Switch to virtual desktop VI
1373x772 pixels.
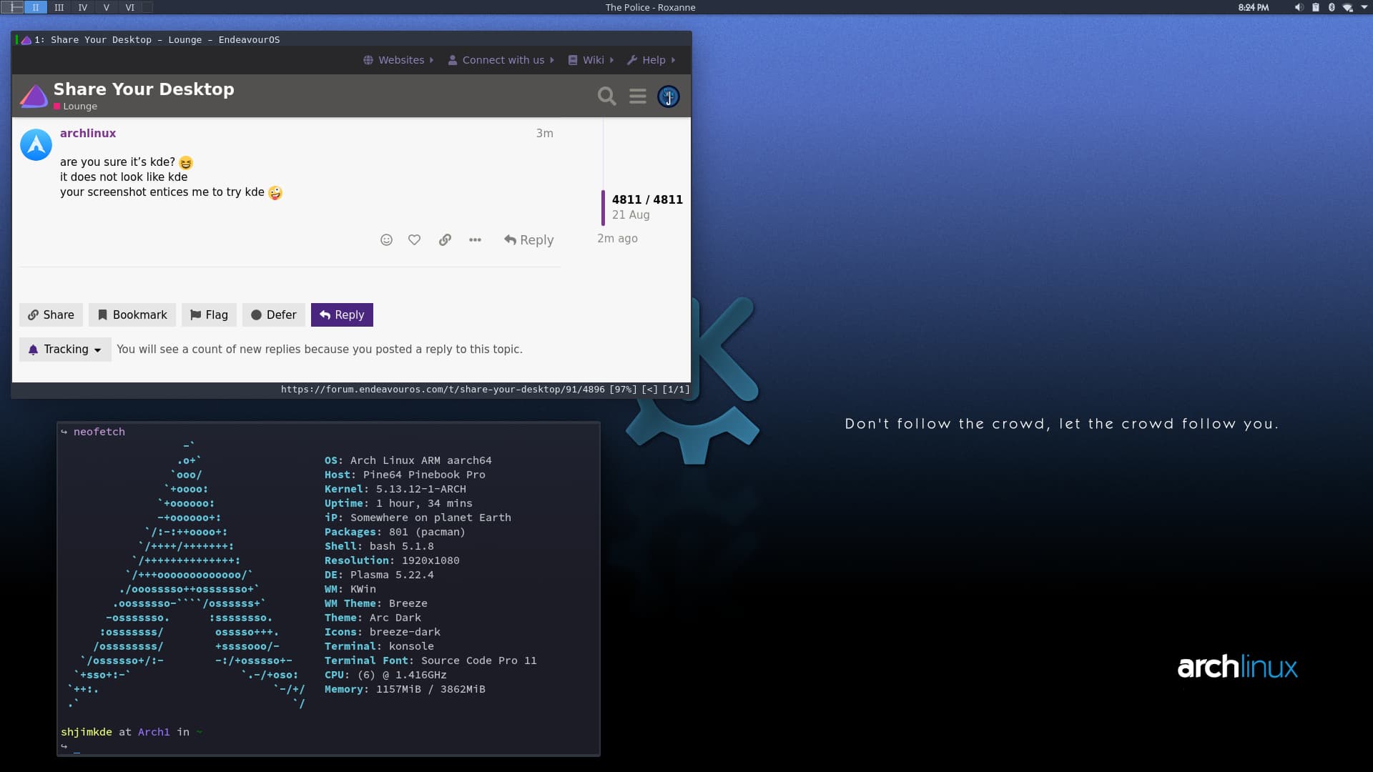point(130,7)
